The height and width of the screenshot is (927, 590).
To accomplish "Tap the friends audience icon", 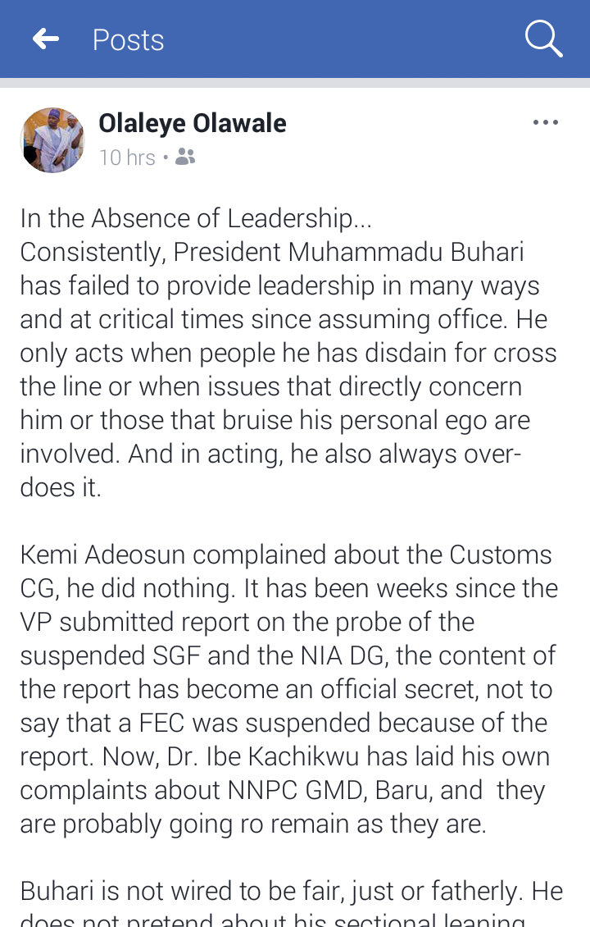I will point(185,157).
